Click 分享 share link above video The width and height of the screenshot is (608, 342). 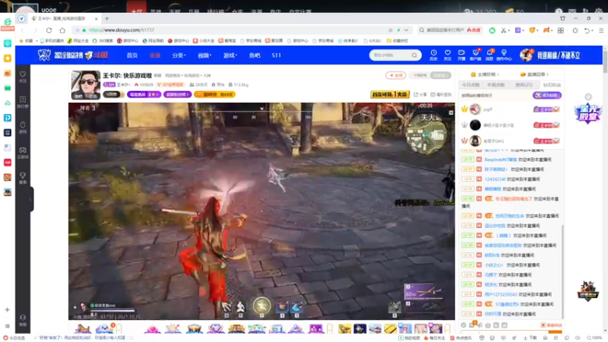tap(420, 94)
